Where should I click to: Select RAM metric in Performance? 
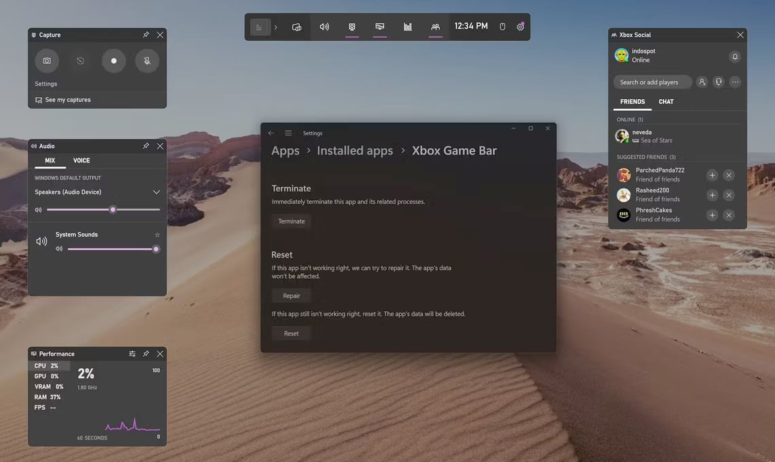pos(49,397)
